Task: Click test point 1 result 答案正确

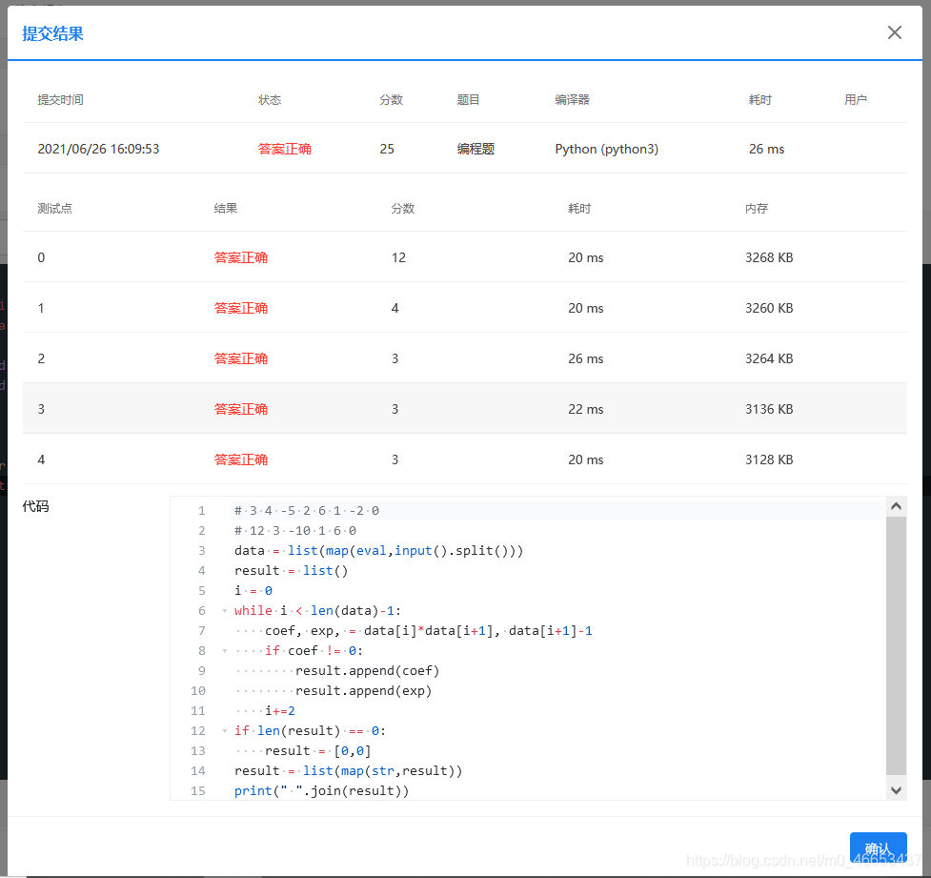Action: coord(240,308)
